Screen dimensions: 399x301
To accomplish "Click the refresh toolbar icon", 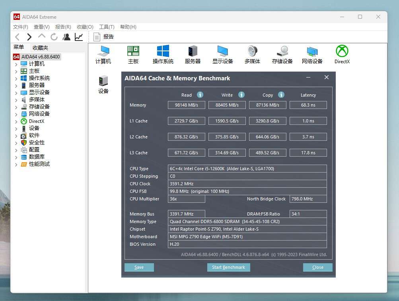I will 54,37.
